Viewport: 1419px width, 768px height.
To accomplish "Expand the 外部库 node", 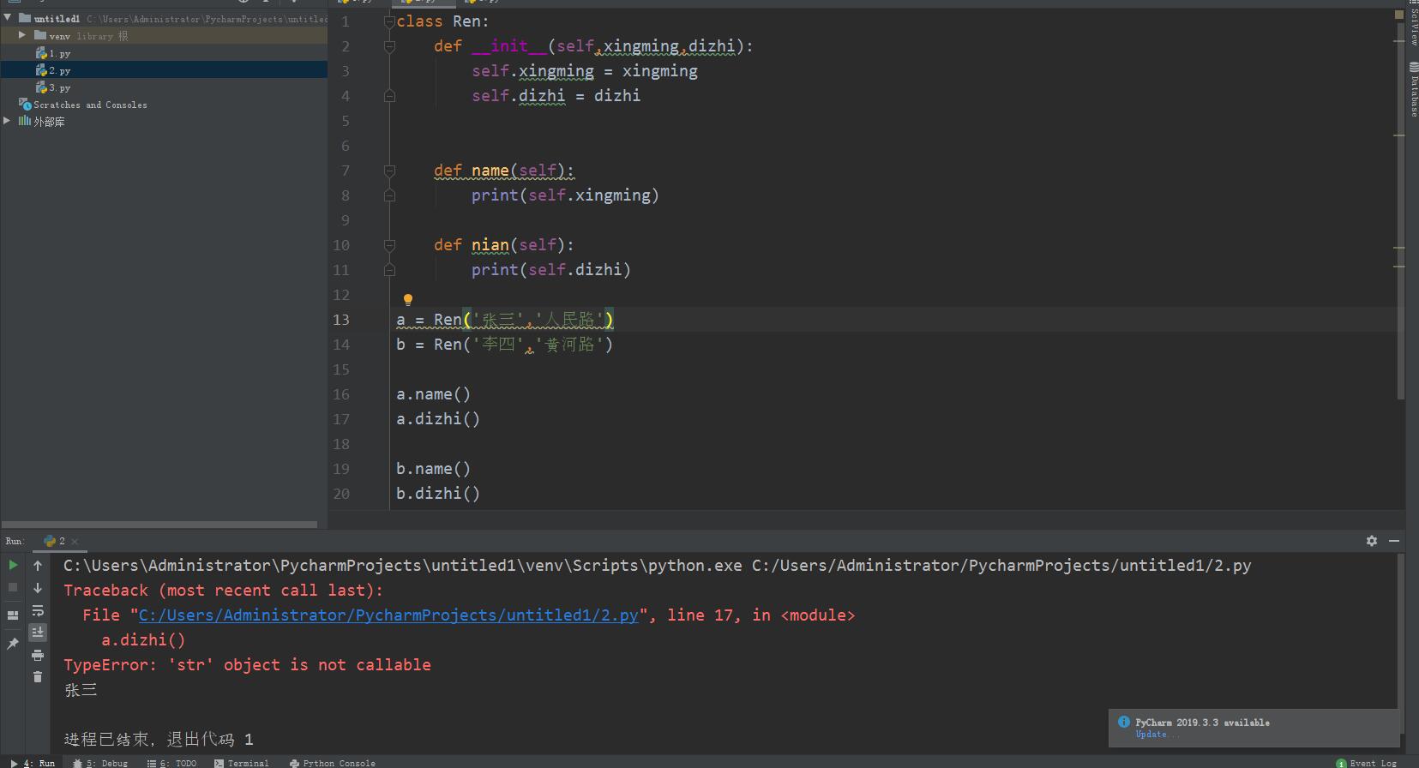I will 8,121.
